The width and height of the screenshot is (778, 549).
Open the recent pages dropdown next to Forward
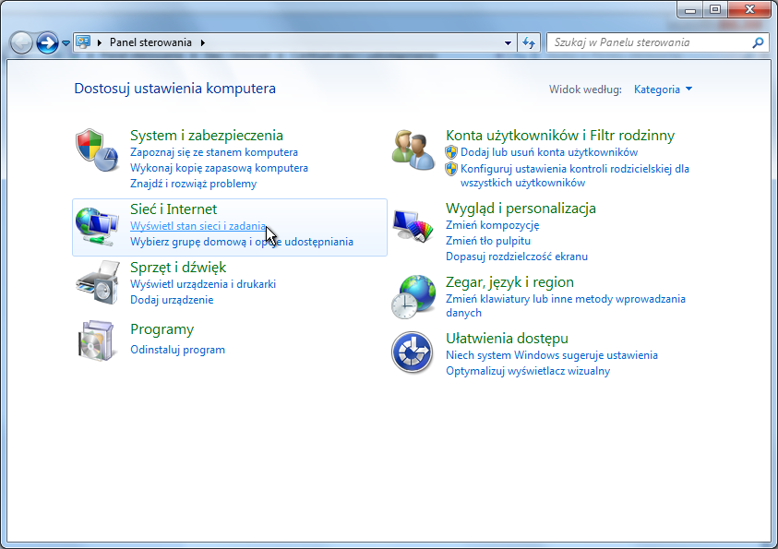click(x=66, y=43)
